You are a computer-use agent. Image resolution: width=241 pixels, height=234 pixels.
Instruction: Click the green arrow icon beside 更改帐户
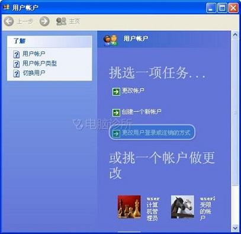[x=116, y=92]
